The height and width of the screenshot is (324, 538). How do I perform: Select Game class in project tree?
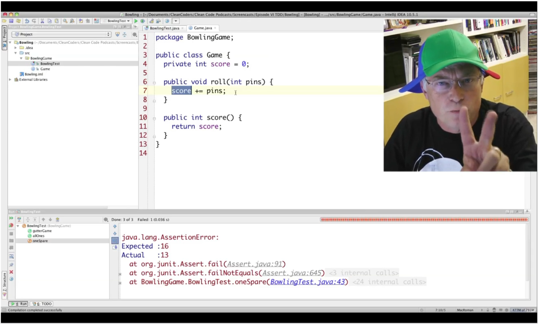(x=45, y=69)
